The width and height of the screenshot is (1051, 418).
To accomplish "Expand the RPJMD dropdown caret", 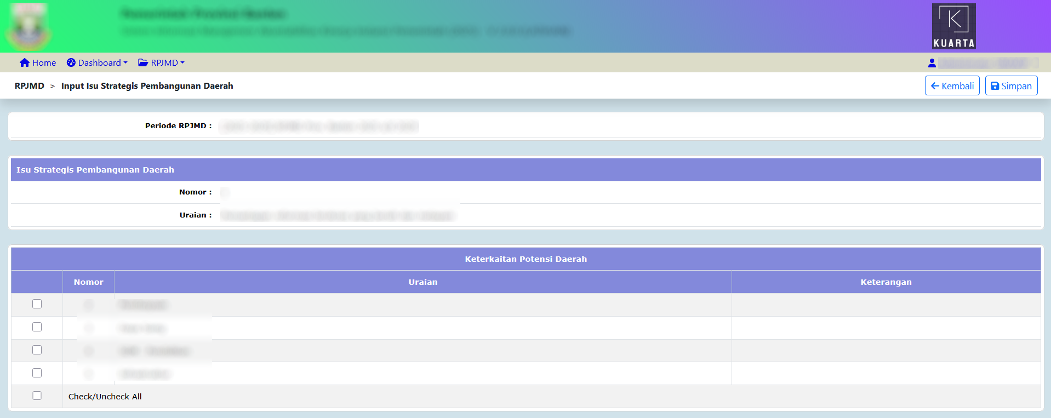I will point(182,63).
